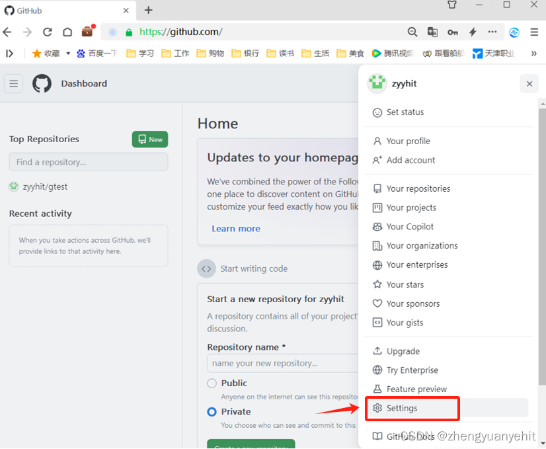Open Your sponsors

(449, 304)
